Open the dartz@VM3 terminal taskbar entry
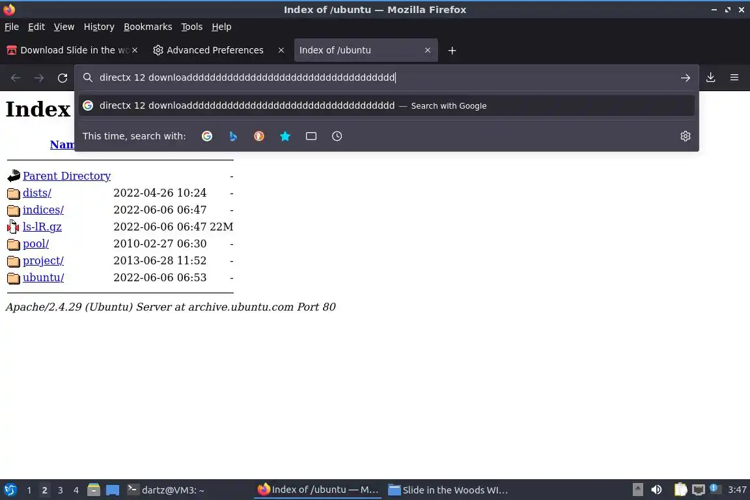This screenshot has height=500, width=750. [x=165, y=490]
